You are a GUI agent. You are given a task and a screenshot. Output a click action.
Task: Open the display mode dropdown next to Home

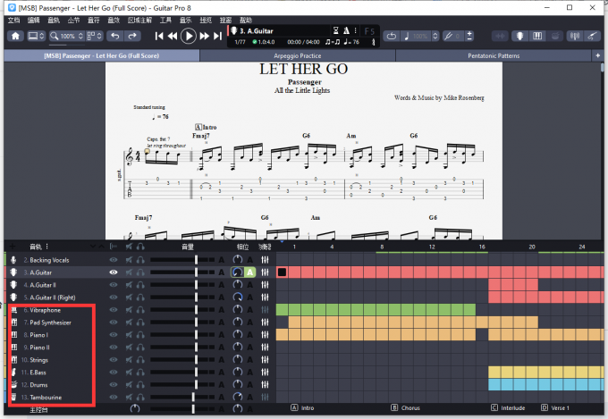coord(38,36)
